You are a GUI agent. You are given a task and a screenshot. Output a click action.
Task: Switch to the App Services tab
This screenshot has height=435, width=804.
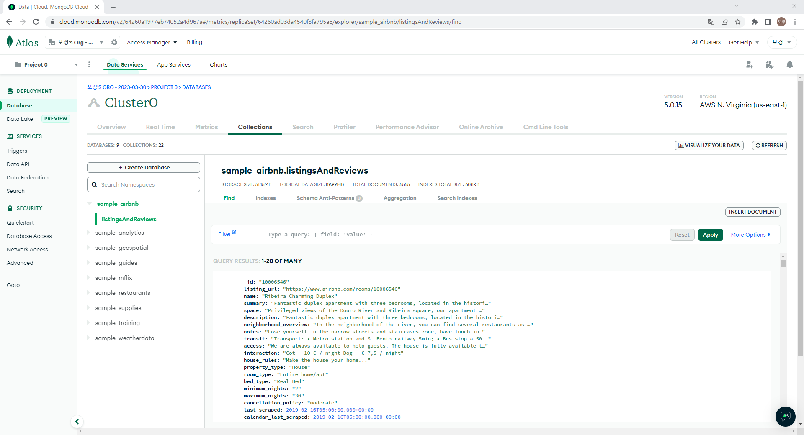point(174,64)
